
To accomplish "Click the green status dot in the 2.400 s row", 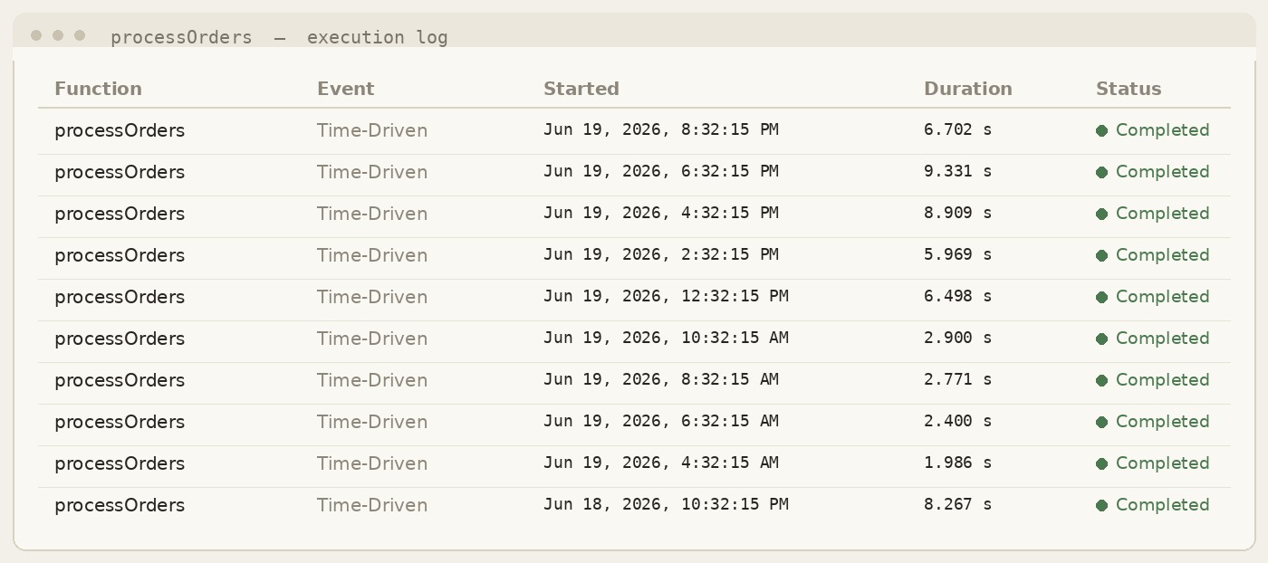I will 1101,422.
